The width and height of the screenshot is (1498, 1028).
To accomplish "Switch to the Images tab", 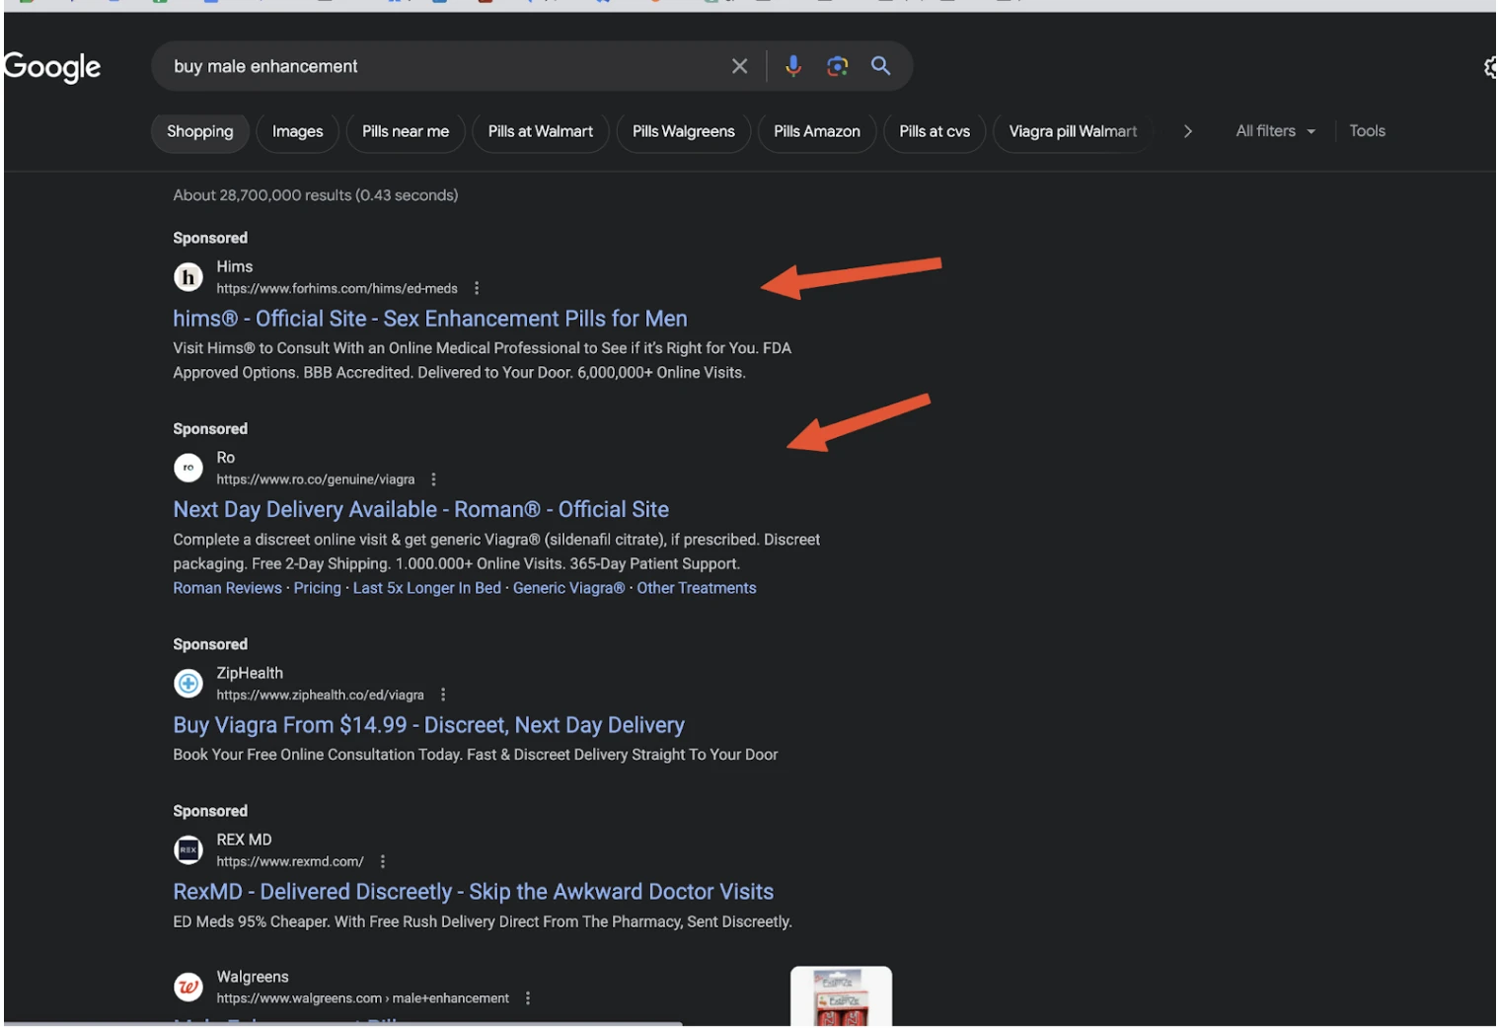I will (x=297, y=132).
